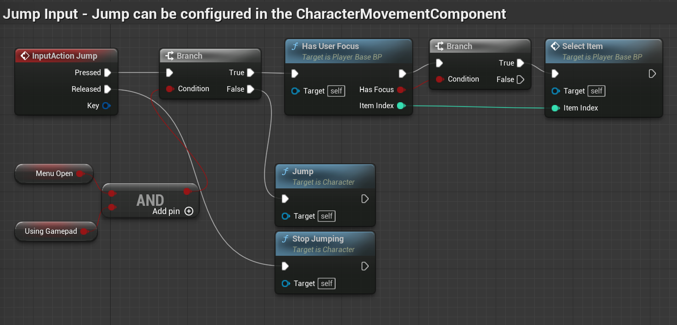Click the self Target field on Jump node
Viewport: 677px width, 325px height.
[x=326, y=216]
